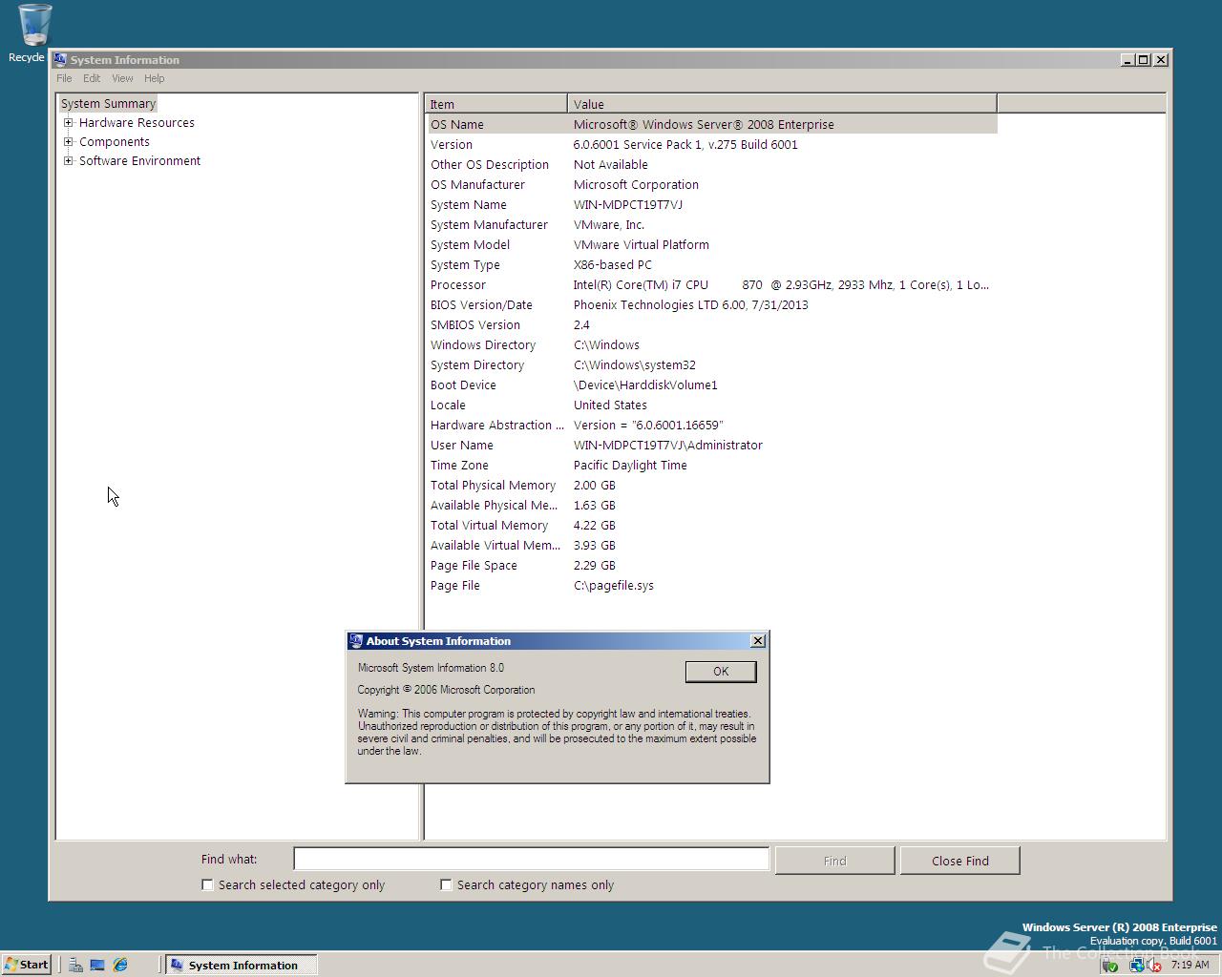
Task: Show the clock reading 7:19 AM
Action: [1190, 965]
